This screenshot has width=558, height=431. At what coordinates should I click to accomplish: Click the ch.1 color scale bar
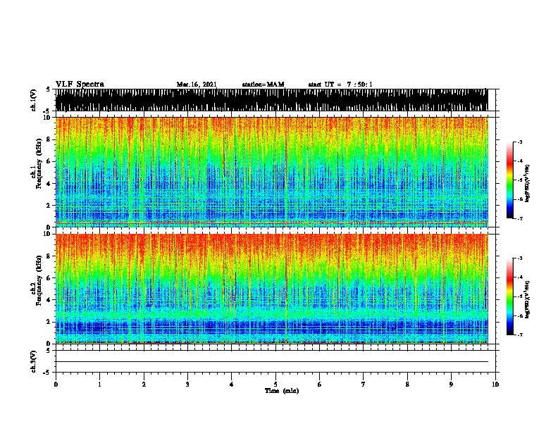click(x=510, y=180)
